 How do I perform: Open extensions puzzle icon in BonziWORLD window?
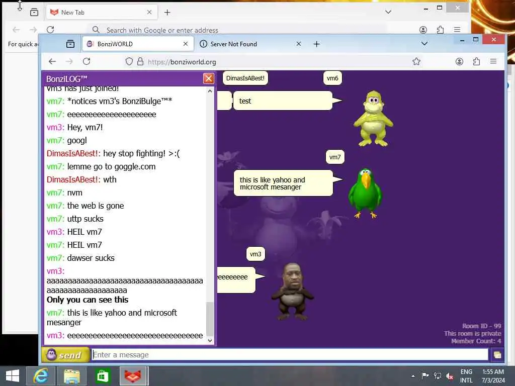coord(476,61)
